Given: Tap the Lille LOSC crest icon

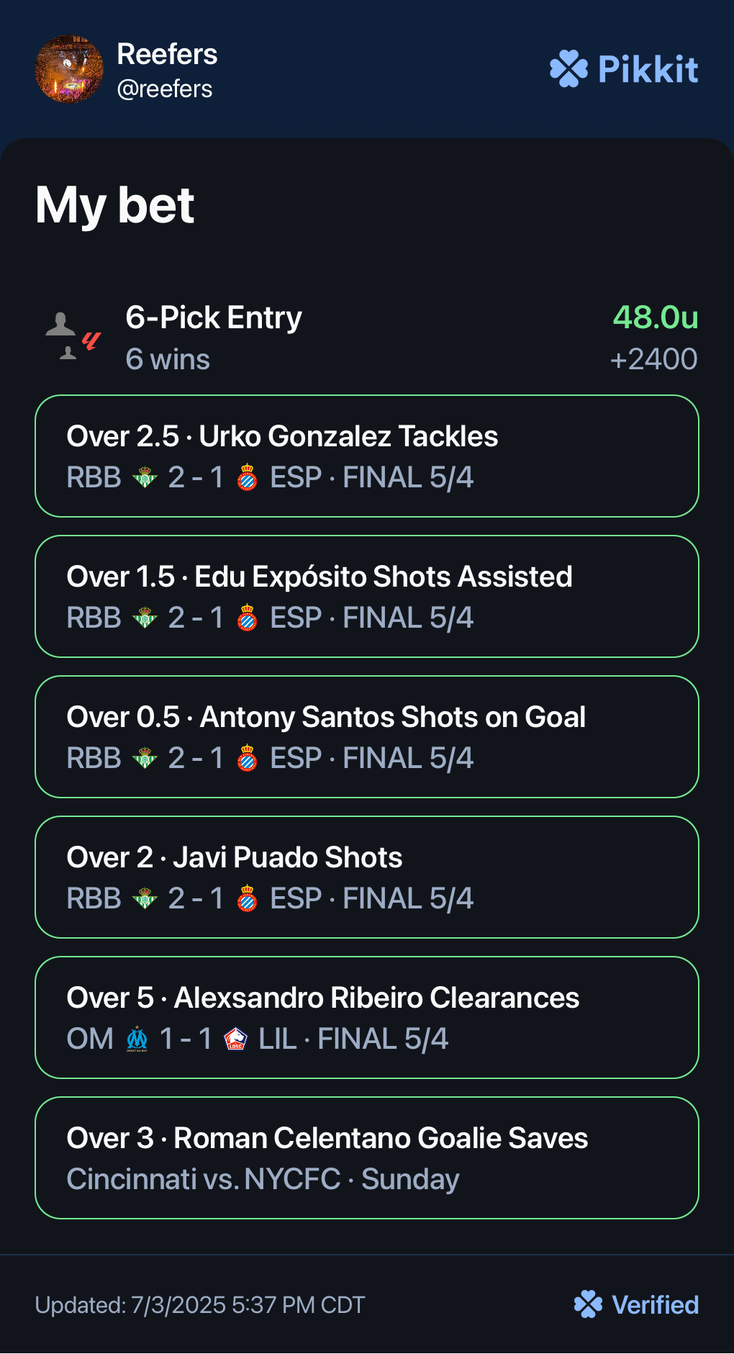Looking at the screenshot, I should 235,1039.
